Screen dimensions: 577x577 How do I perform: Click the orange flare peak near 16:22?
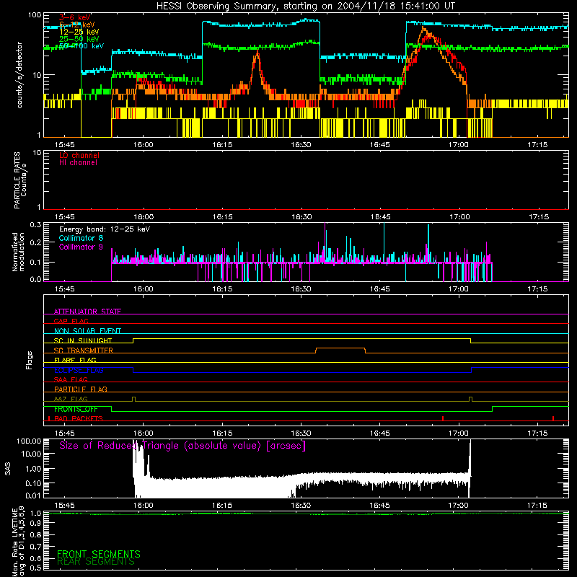(x=257, y=56)
